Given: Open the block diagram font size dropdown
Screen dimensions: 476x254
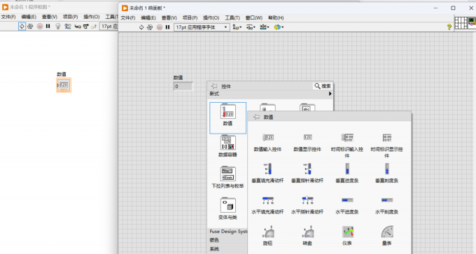Looking at the screenshot, I should (108, 27).
